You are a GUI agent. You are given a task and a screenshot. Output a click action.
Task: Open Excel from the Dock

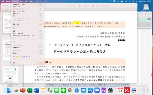point(30,90)
